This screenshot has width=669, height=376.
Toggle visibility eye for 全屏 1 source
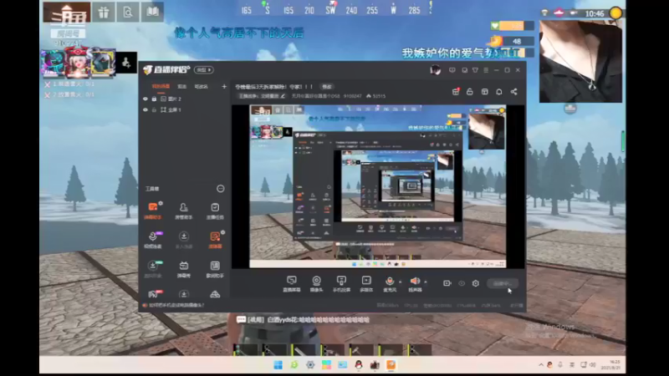coord(146,110)
